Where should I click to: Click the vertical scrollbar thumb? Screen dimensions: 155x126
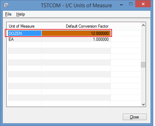coord(143,65)
